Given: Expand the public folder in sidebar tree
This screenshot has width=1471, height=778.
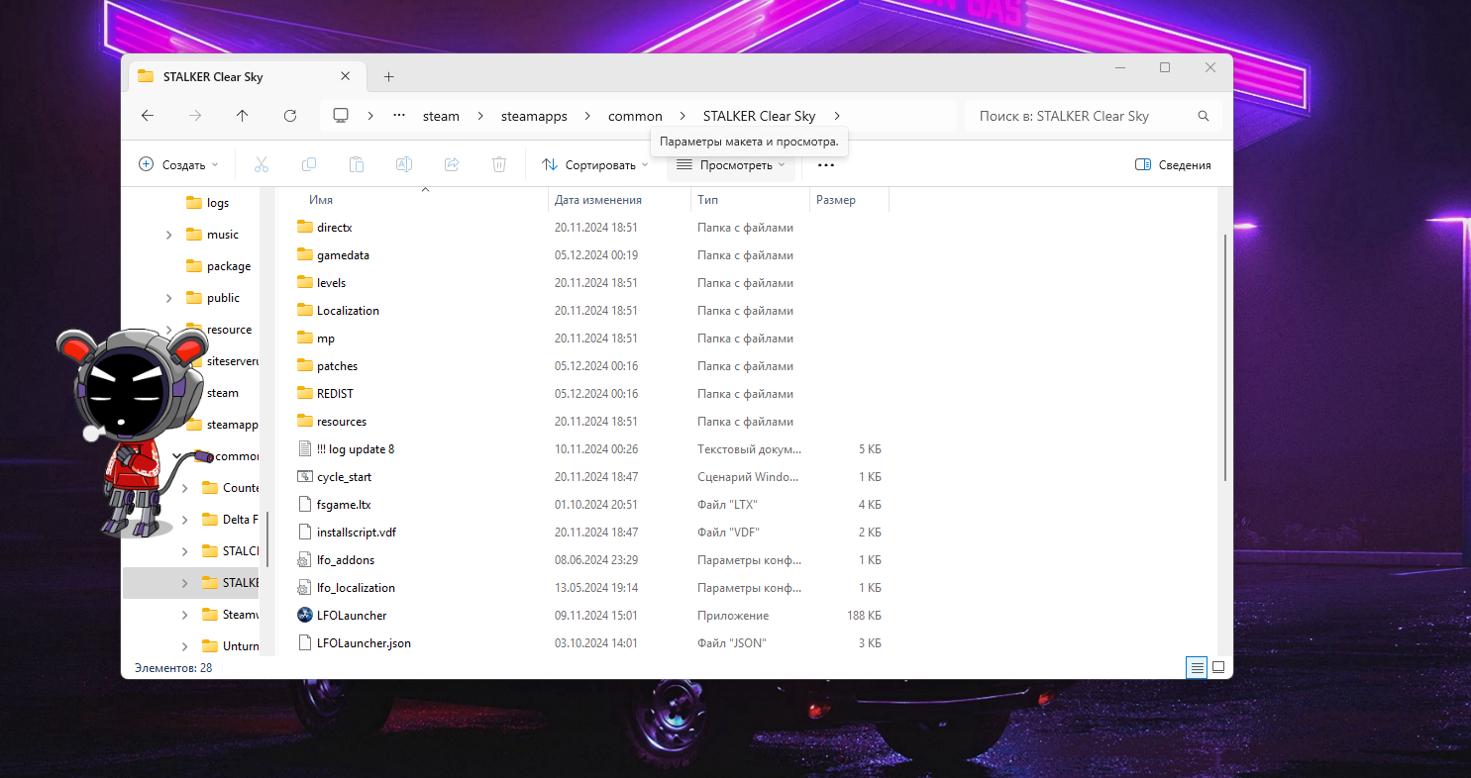Looking at the screenshot, I should pyautogui.click(x=168, y=298).
